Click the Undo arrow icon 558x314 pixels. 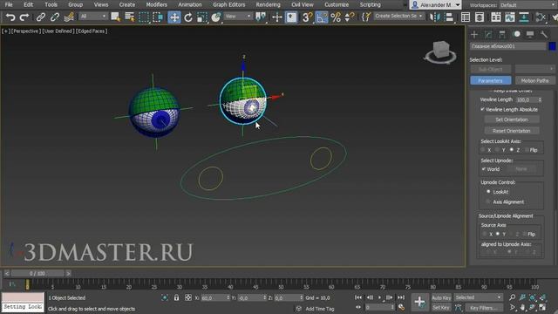pyautogui.click(x=10, y=17)
